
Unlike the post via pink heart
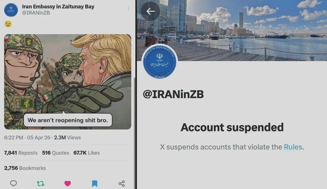(x=68, y=184)
